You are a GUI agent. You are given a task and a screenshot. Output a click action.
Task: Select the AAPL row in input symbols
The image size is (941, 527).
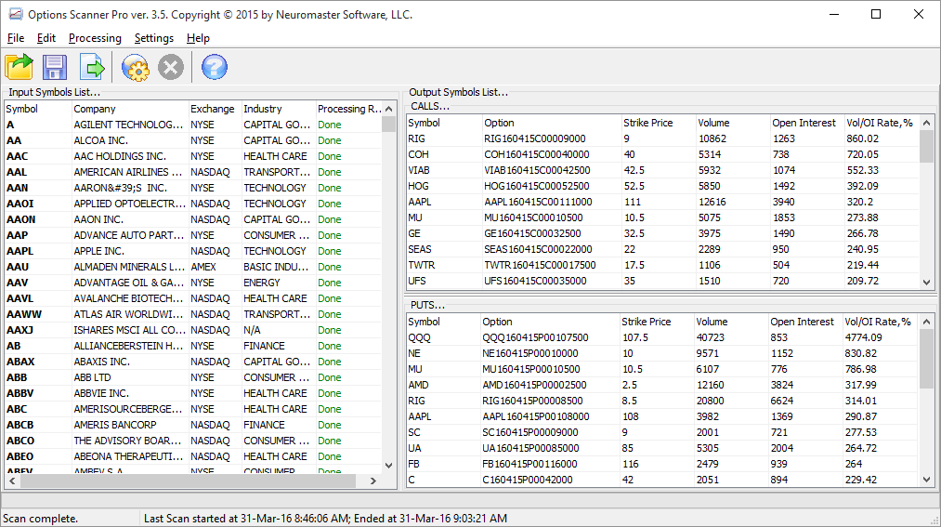pyautogui.click(x=192, y=251)
